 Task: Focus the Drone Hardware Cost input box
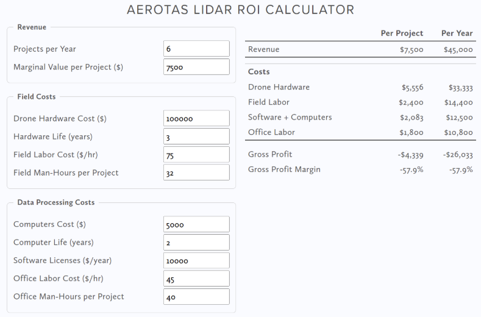(x=196, y=118)
